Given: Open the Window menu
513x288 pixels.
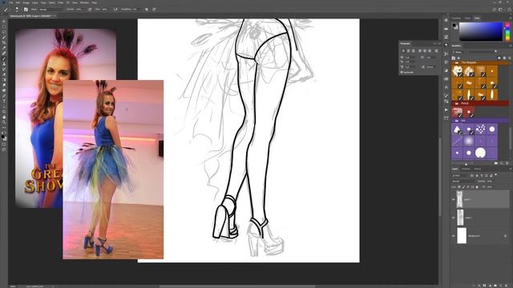Looking at the screenshot, I should coord(84,2).
